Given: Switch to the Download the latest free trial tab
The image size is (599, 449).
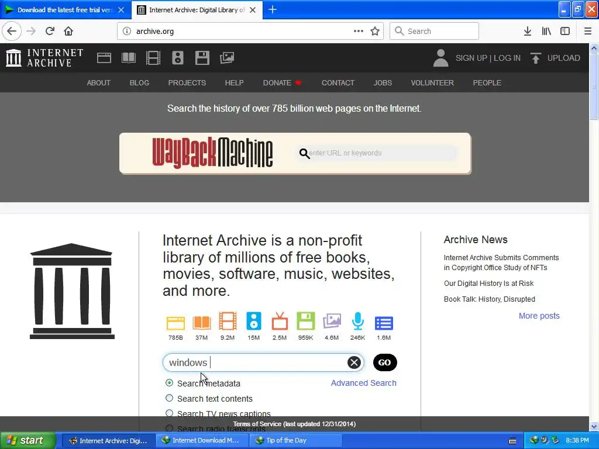Looking at the screenshot, I should click(65, 10).
